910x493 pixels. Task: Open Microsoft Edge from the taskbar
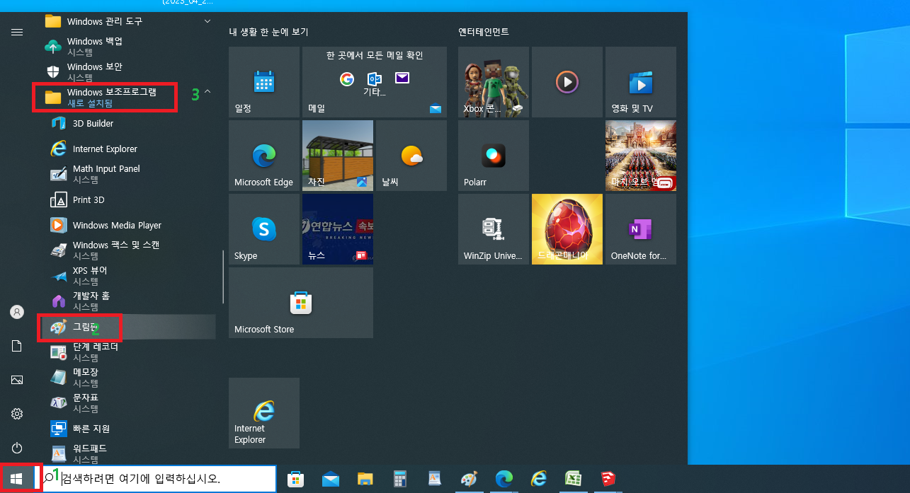pyautogui.click(x=504, y=479)
